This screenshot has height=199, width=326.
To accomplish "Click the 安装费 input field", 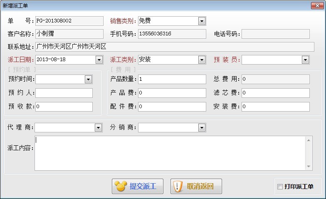I will tap(275, 107).
